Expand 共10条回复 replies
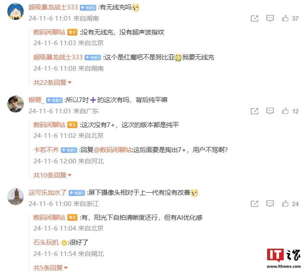 point(52,175)
